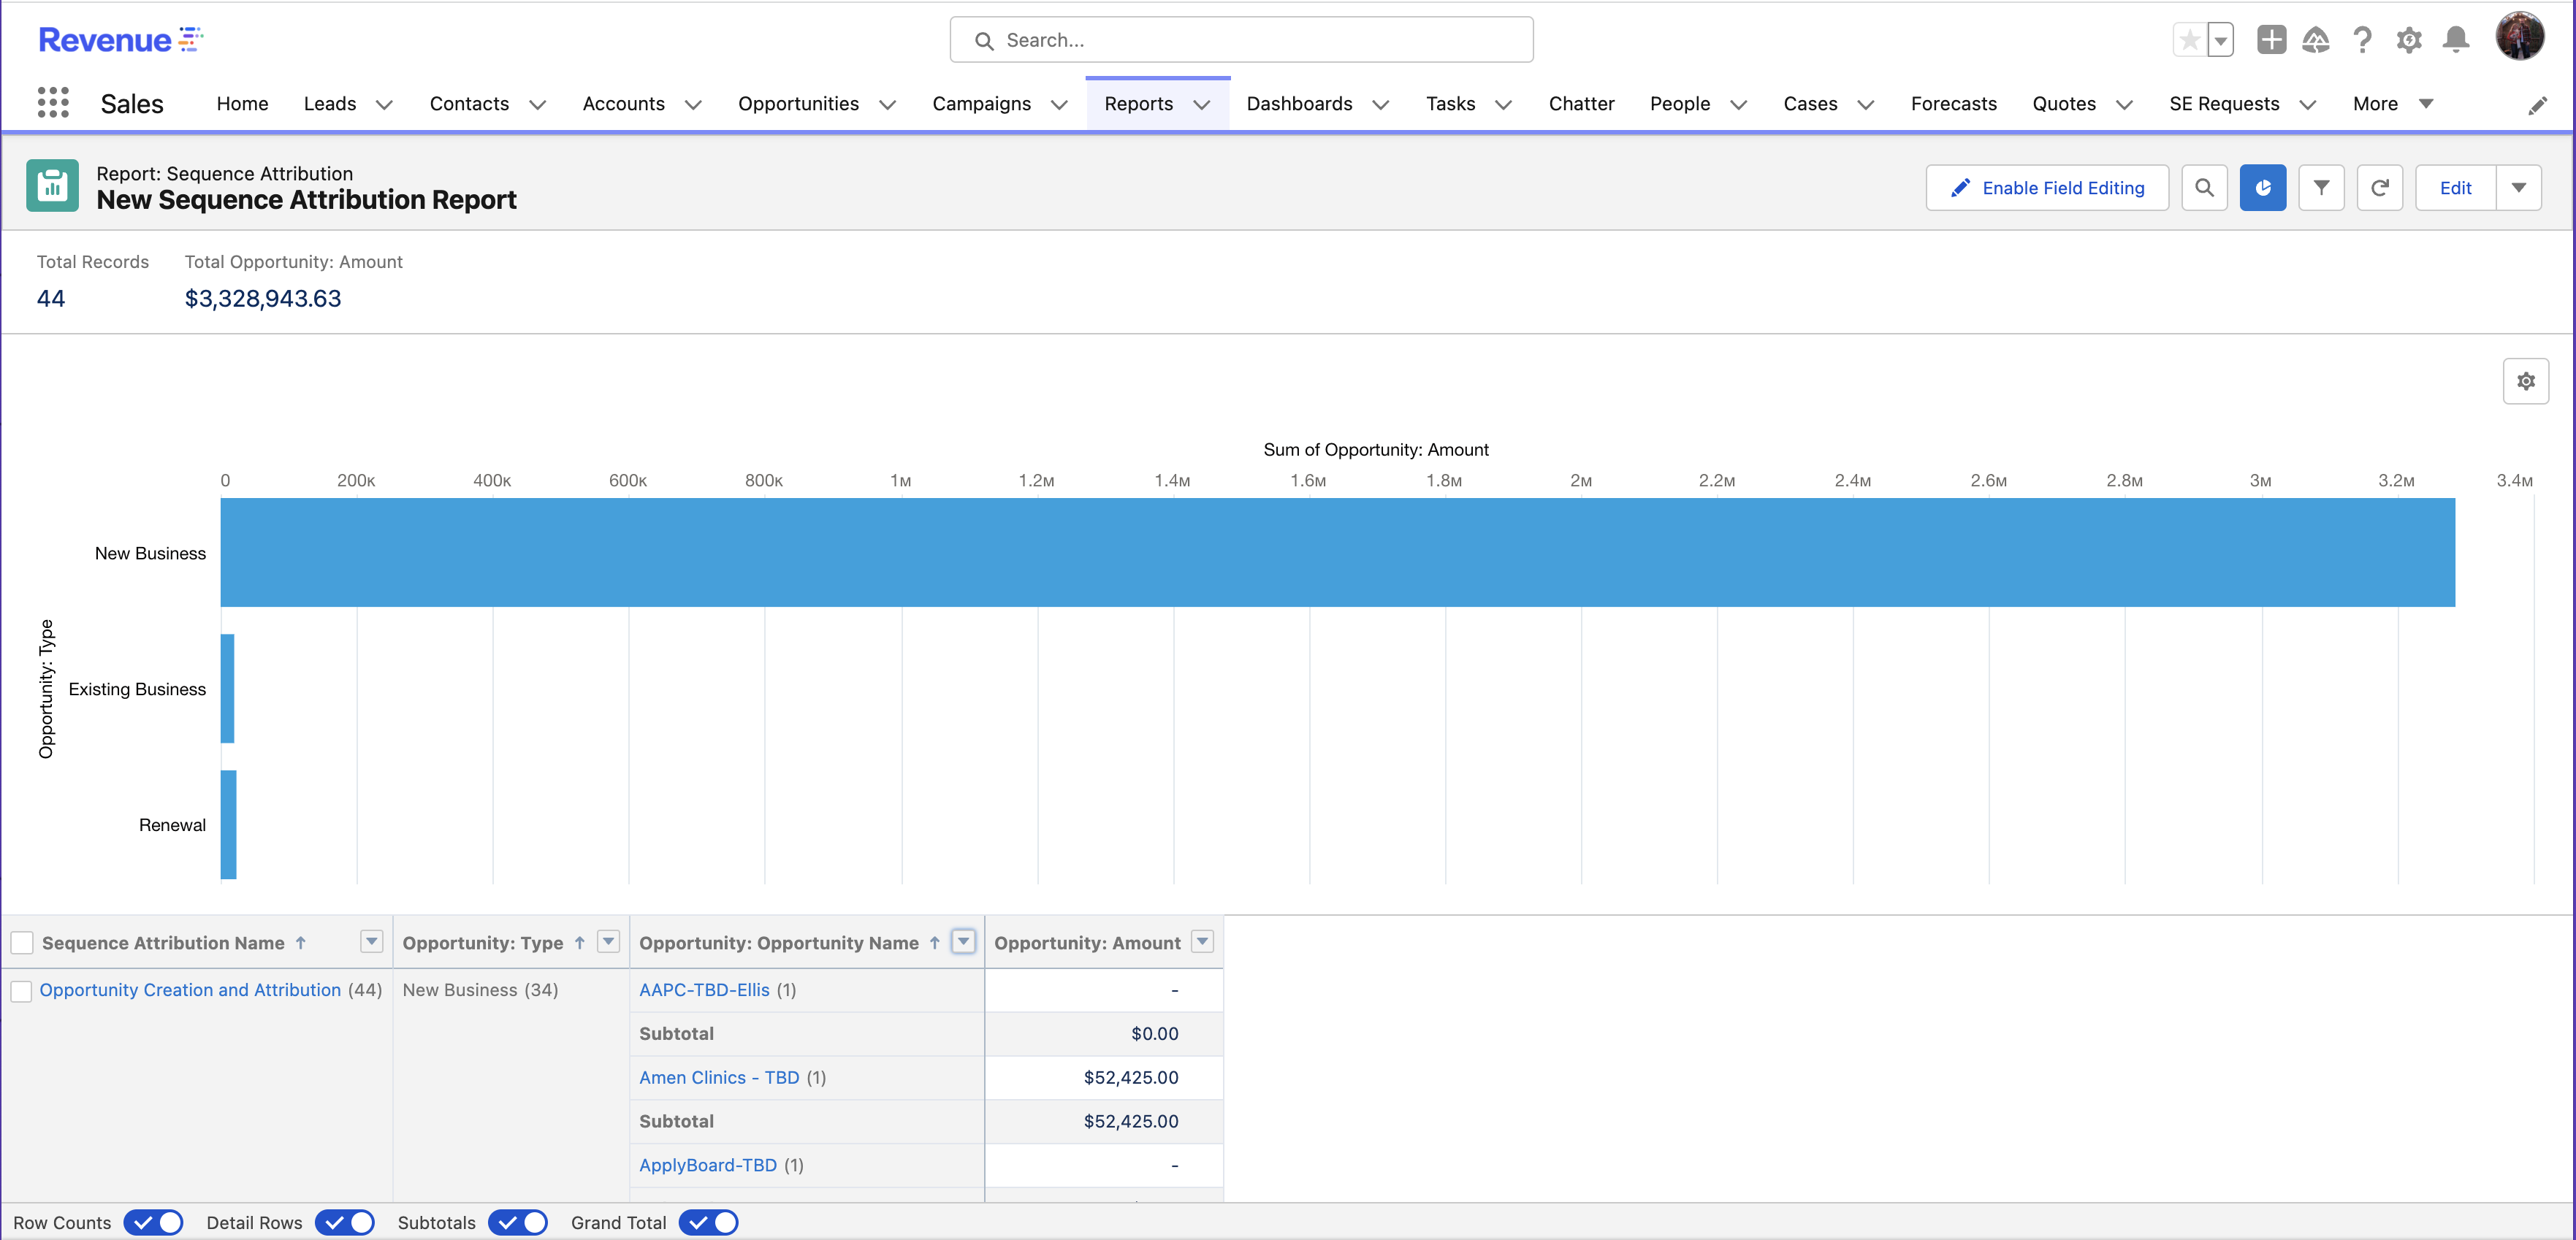
Task: Open the filters panel icon
Action: click(x=2322, y=187)
